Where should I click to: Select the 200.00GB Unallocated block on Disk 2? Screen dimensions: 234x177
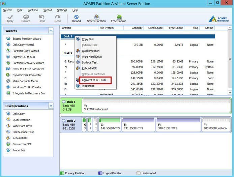pyautogui.click(x=216, y=125)
